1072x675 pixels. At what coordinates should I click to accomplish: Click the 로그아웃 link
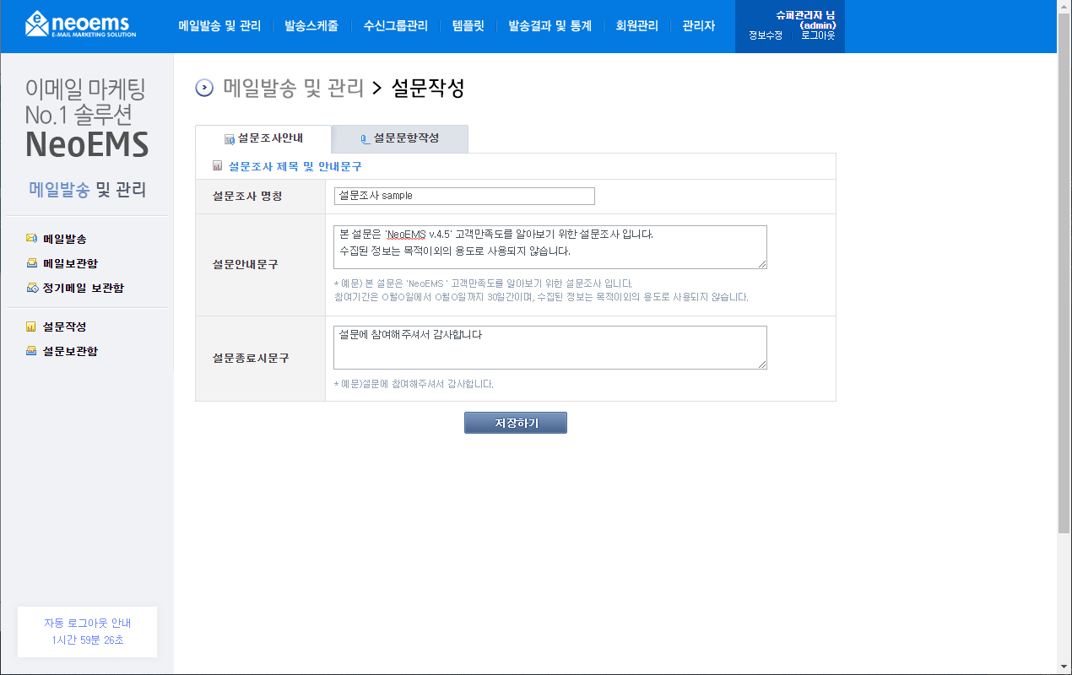(x=818, y=35)
